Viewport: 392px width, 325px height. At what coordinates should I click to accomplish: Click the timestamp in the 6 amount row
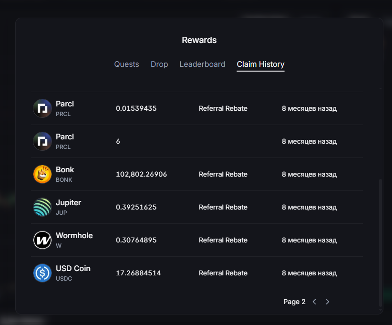[x=309, y=141]
